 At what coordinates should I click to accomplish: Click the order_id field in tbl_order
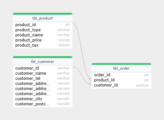pyautogui.click(x=121, y=75)
